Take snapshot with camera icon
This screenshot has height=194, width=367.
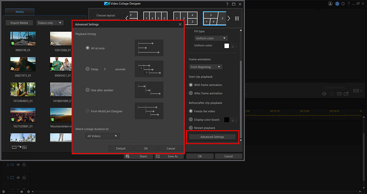coord(331,94)
